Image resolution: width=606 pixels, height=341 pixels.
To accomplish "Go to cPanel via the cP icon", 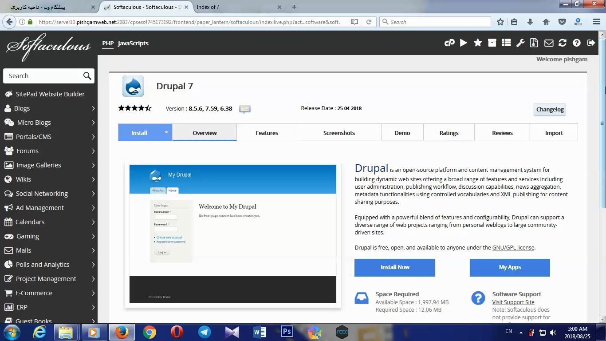I will (x=449, y=43).
